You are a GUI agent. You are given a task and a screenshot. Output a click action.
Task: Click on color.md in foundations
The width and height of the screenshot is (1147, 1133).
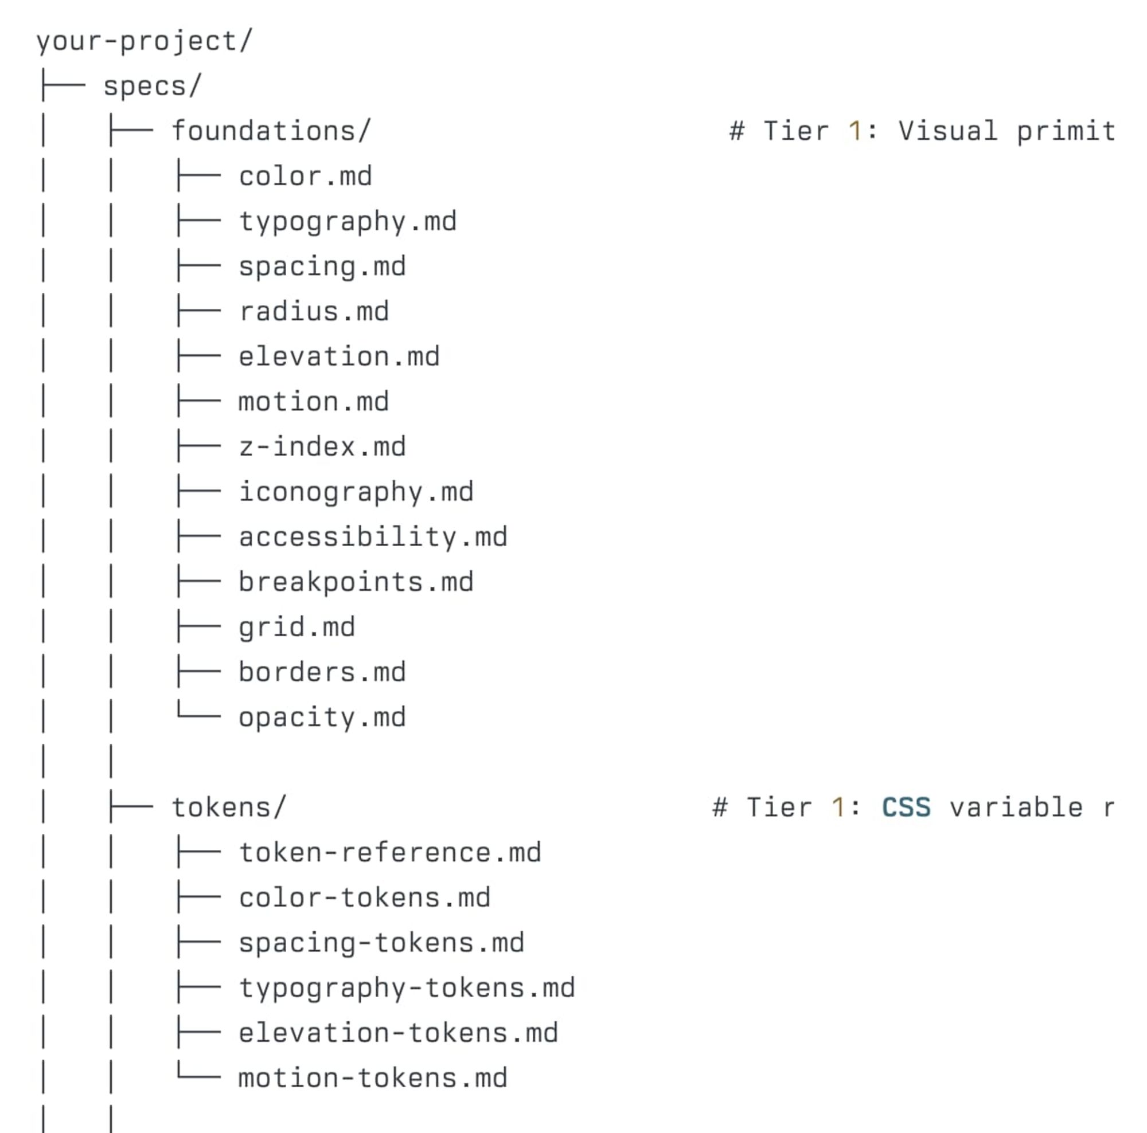click(305, 176)
